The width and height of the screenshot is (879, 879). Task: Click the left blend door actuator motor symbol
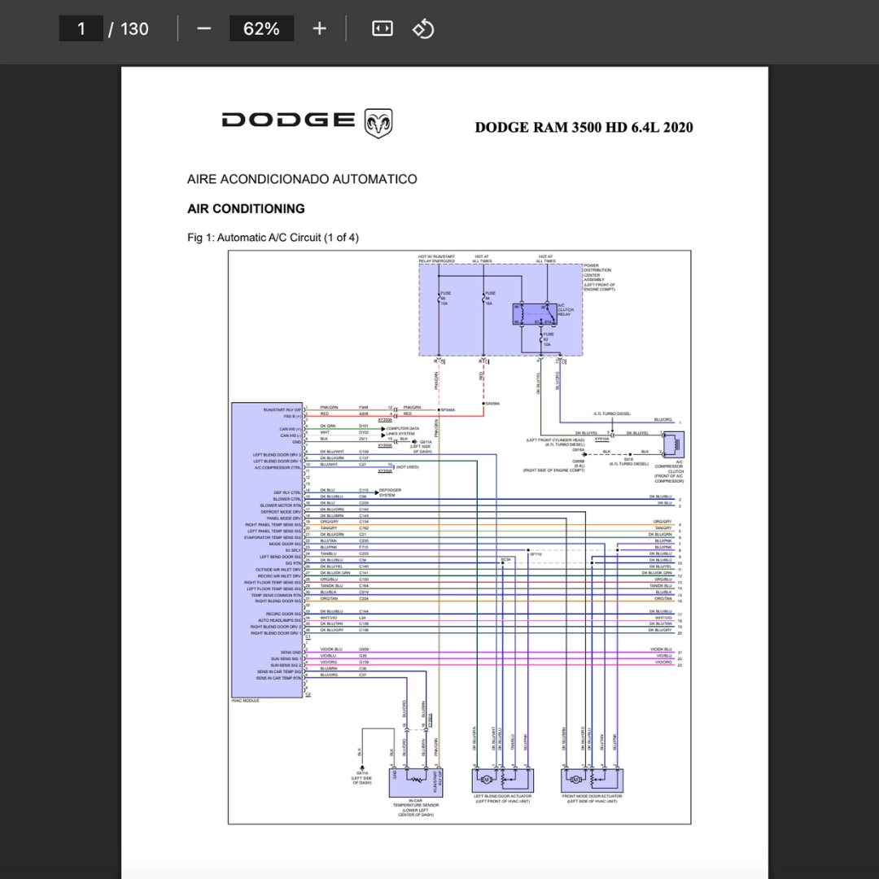click(486, 780)
